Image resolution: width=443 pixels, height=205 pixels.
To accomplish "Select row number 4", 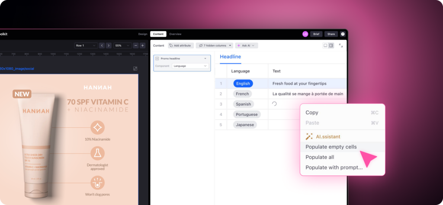I will click(221, 114).
